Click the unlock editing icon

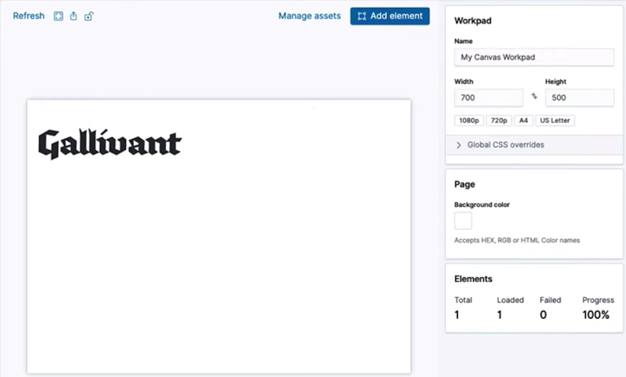(x=88, y=16)
